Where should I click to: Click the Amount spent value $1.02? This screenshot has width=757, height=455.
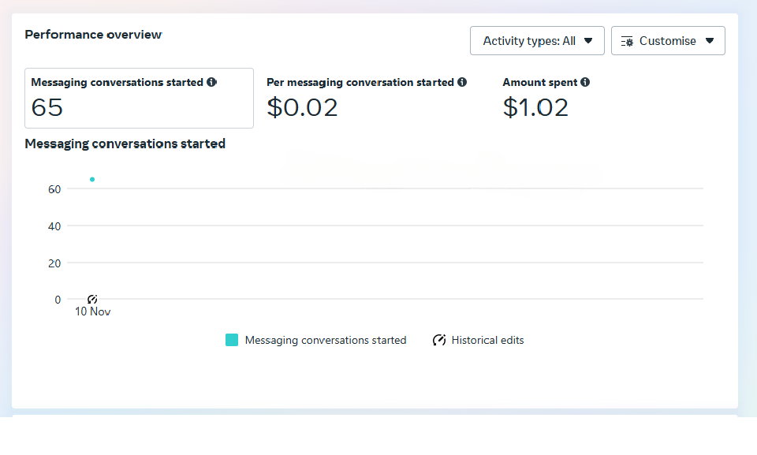point(535,107)
